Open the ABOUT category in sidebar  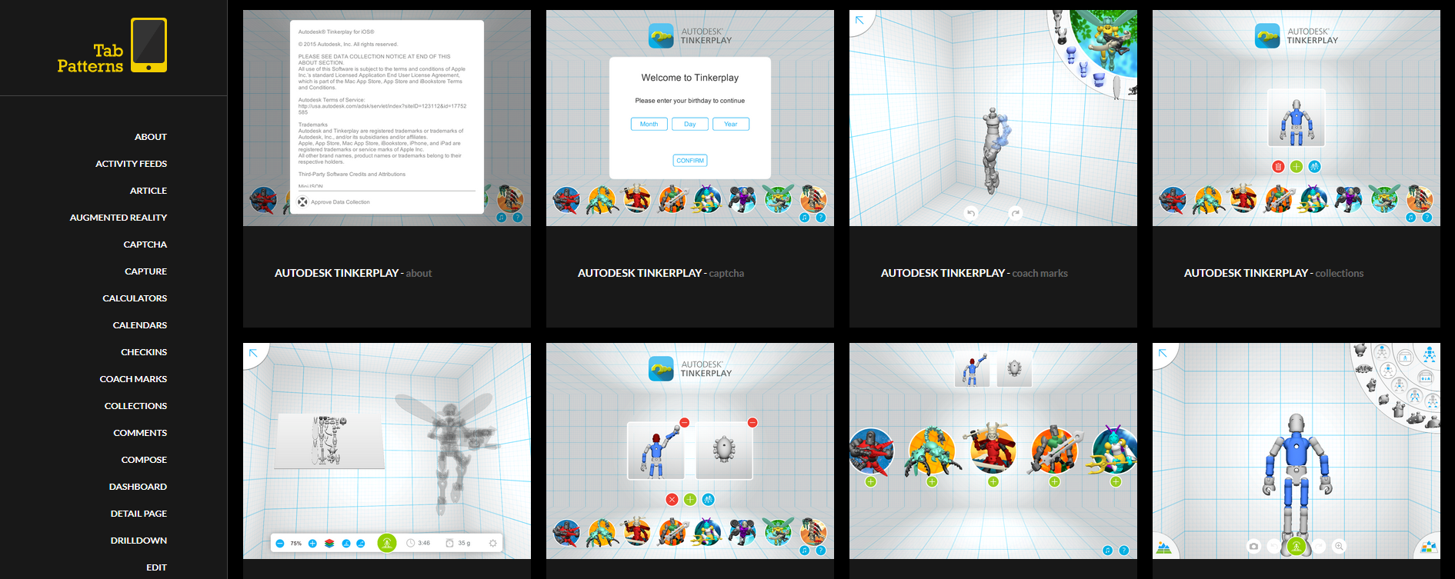(x=151, y=137)
